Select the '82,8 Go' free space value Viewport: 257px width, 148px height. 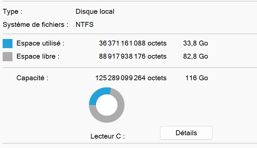[x=196, y=56]
